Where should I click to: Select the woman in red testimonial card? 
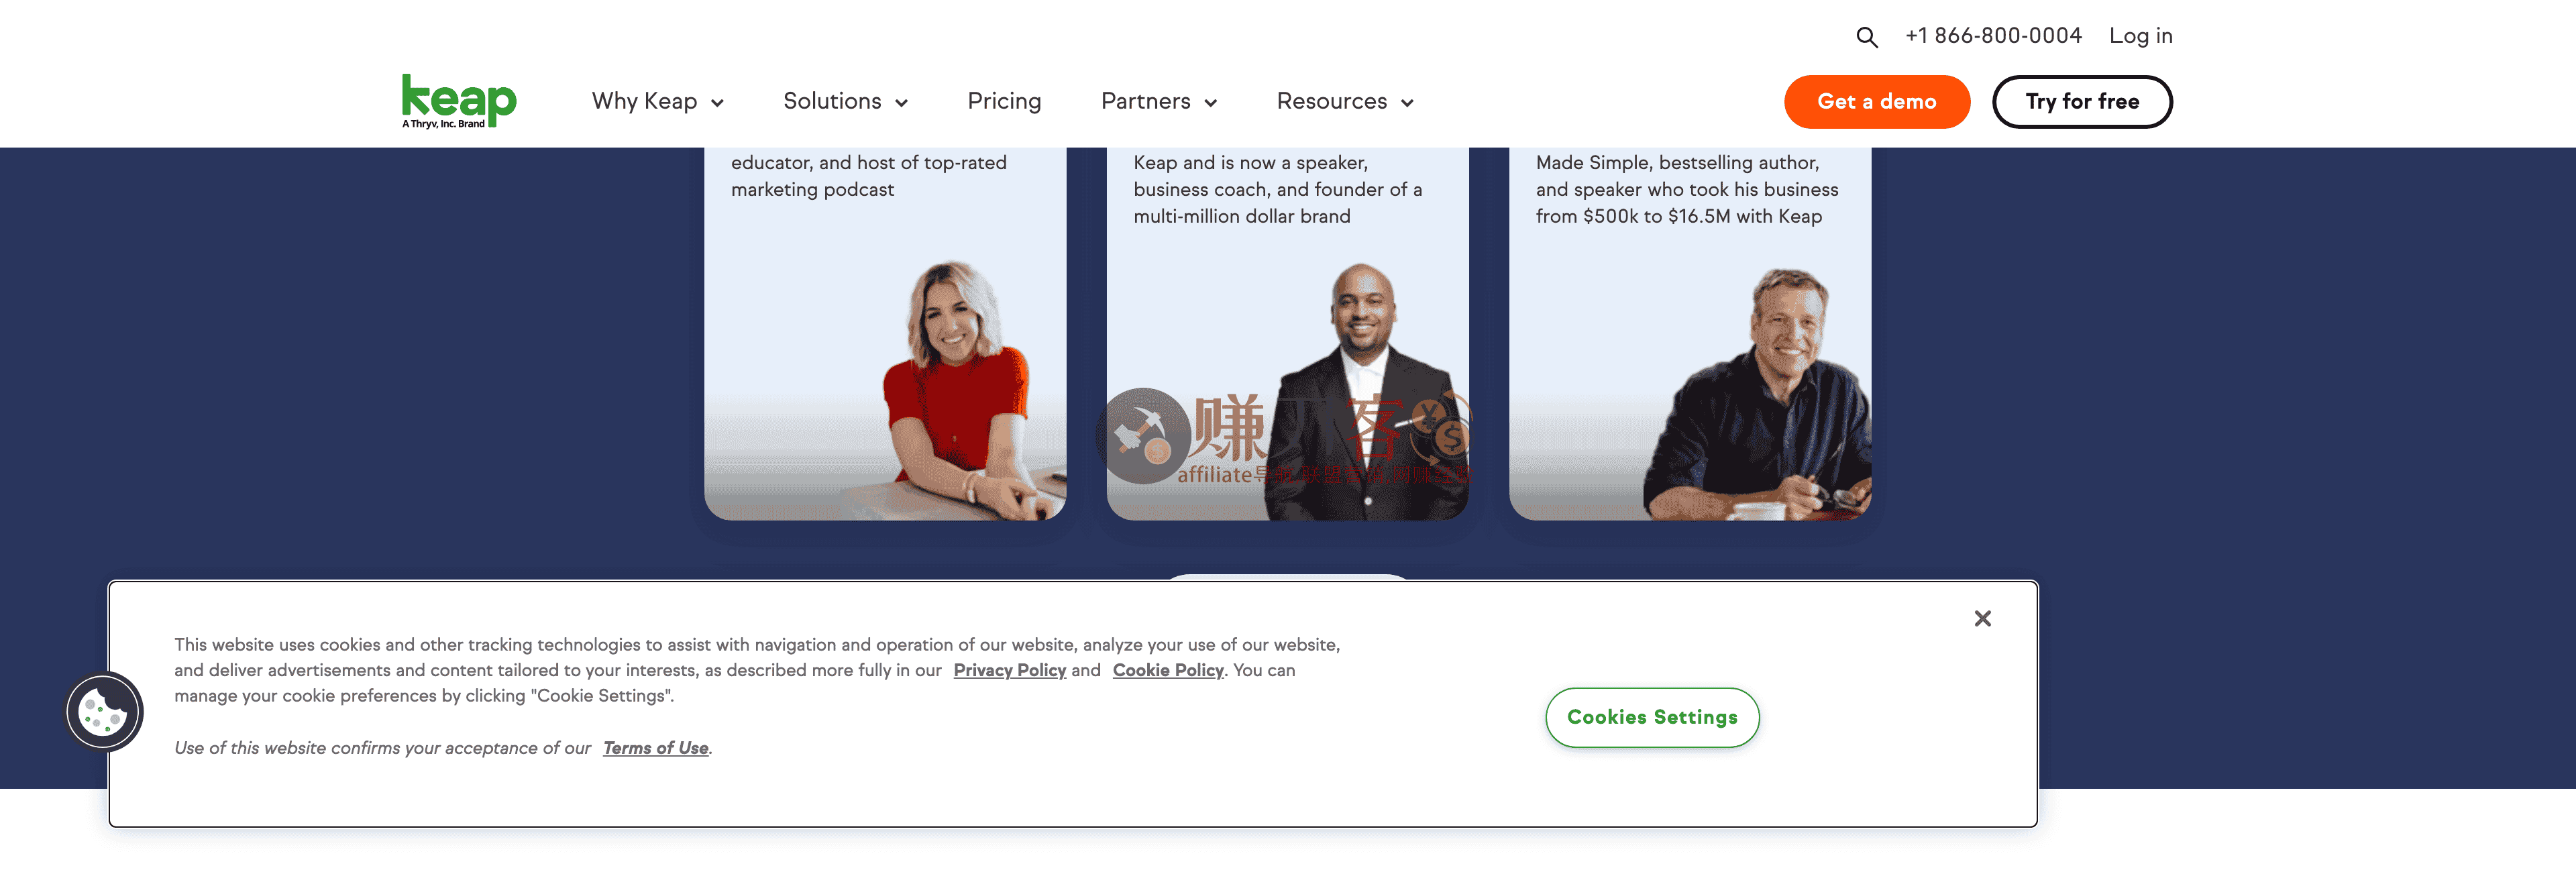(885, 334)
